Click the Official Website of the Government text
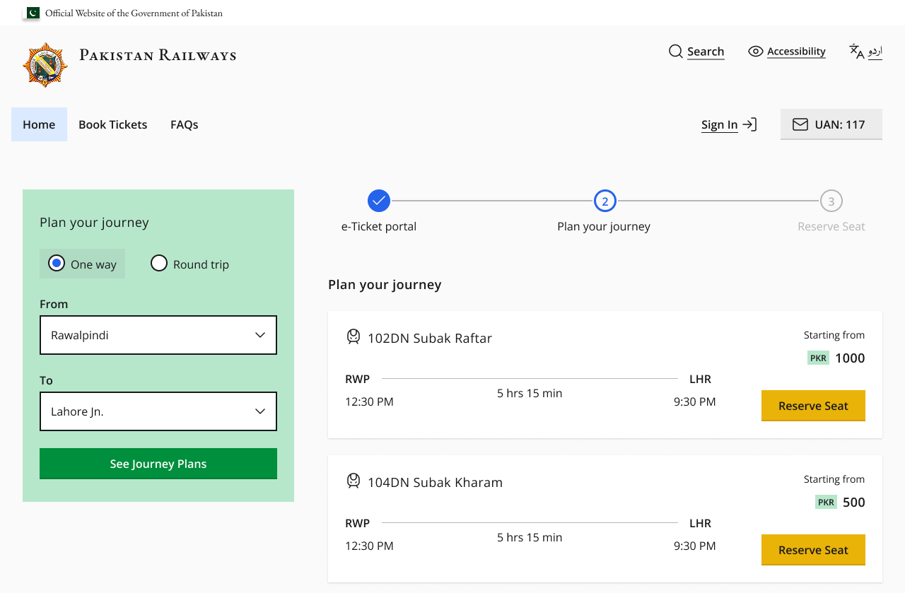The height and width of the screenshot is (593, 905). [134, 13]
